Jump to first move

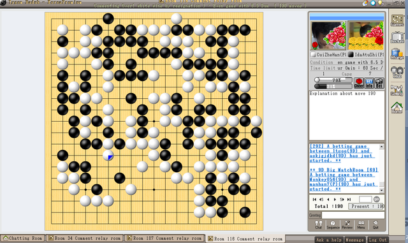point(314,199)
